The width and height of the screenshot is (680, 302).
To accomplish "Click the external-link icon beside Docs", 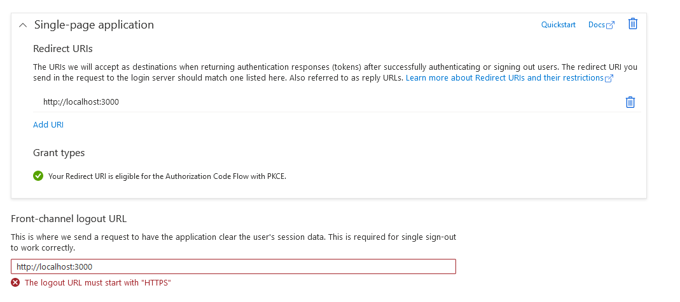I will 611,25.
